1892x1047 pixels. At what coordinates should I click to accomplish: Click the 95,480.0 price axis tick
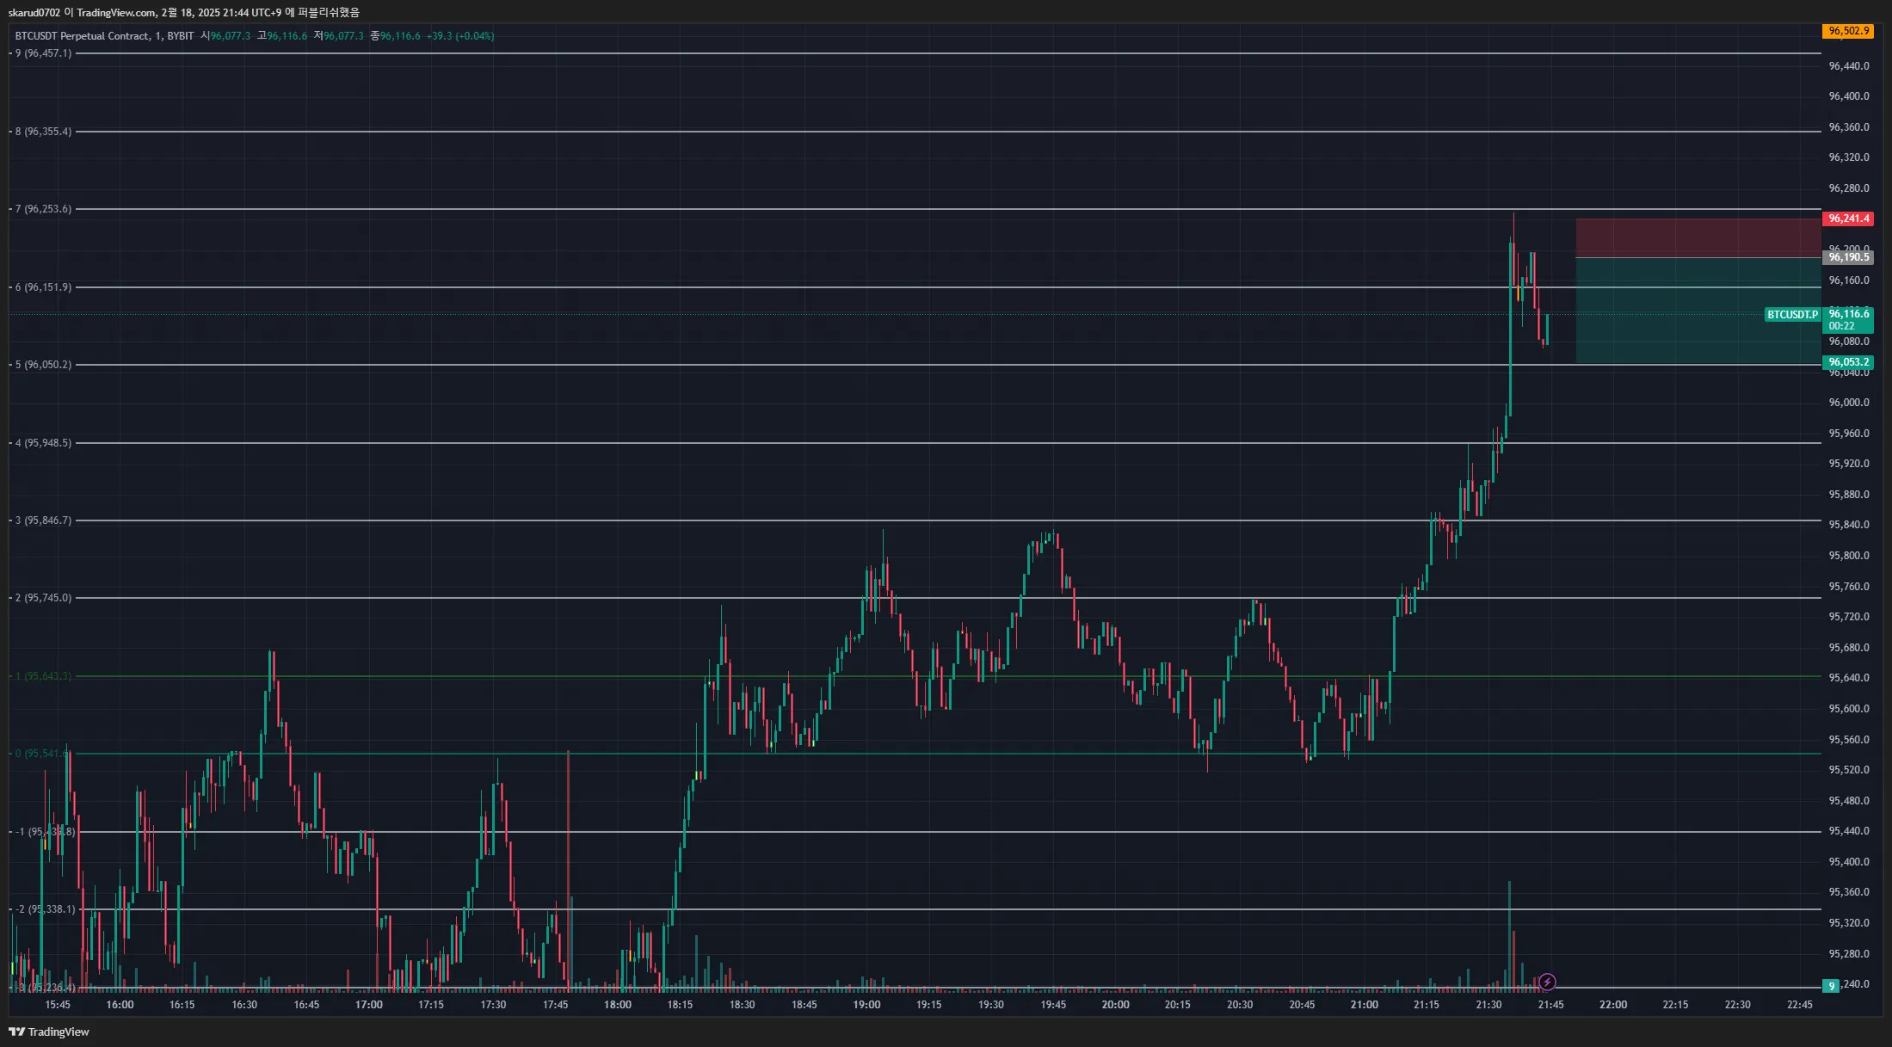(1849, 801)
